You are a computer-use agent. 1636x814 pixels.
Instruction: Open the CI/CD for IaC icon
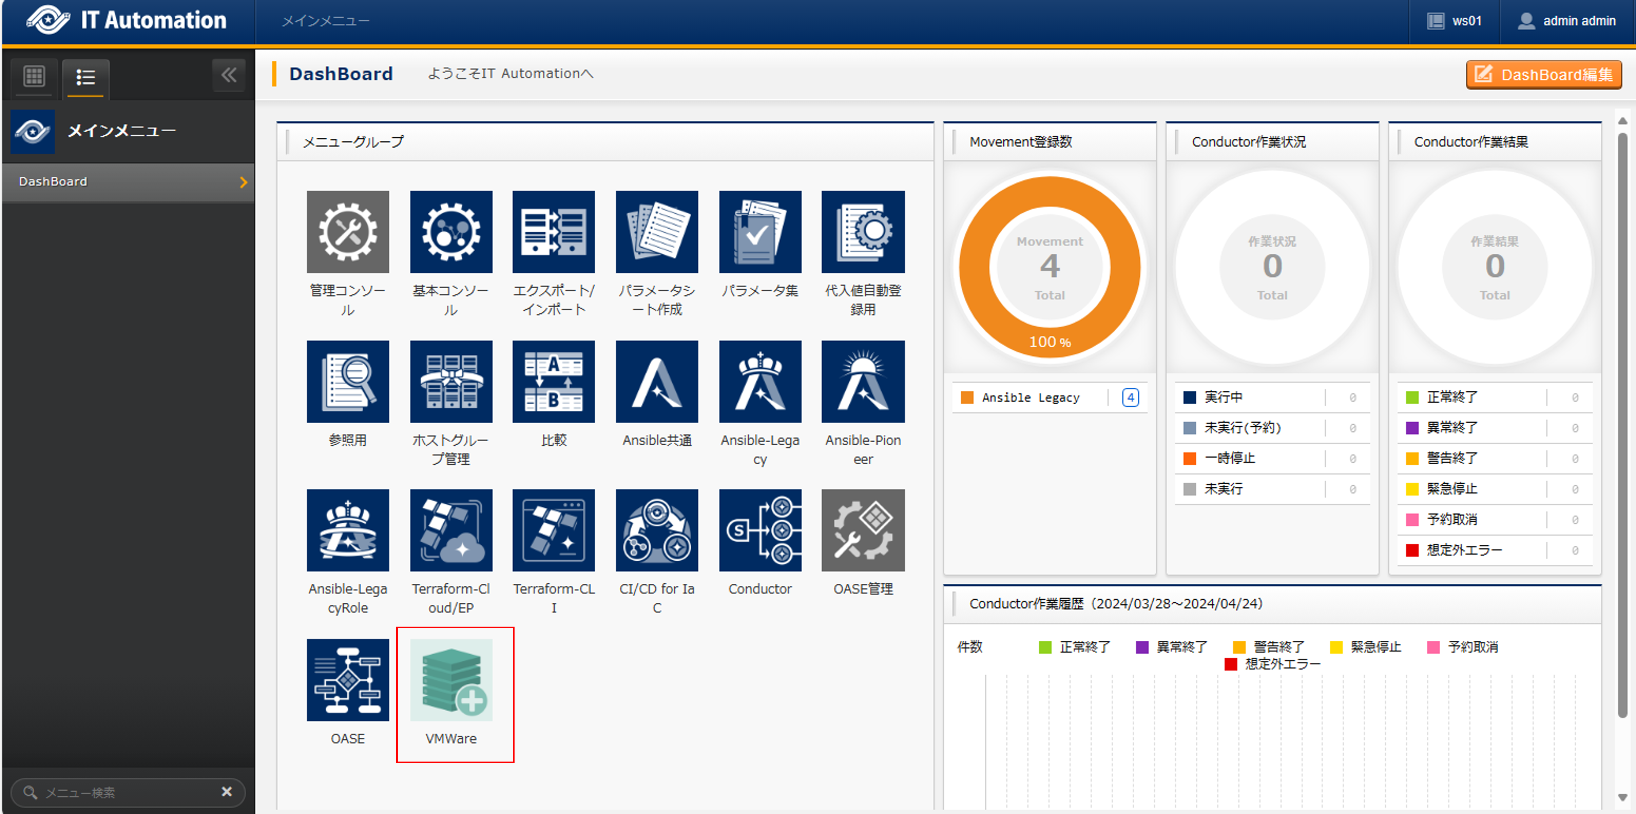pyautogui.click(x=657, y=530)
